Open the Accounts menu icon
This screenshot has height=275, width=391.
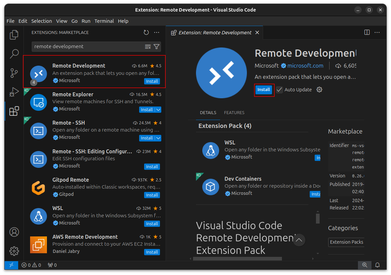(14, 232)
